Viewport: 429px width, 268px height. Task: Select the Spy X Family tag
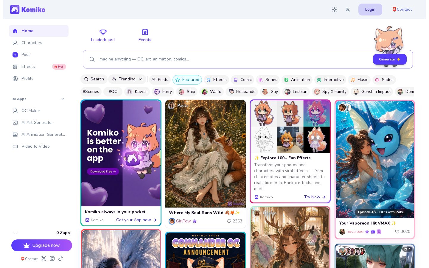point(330,92)
